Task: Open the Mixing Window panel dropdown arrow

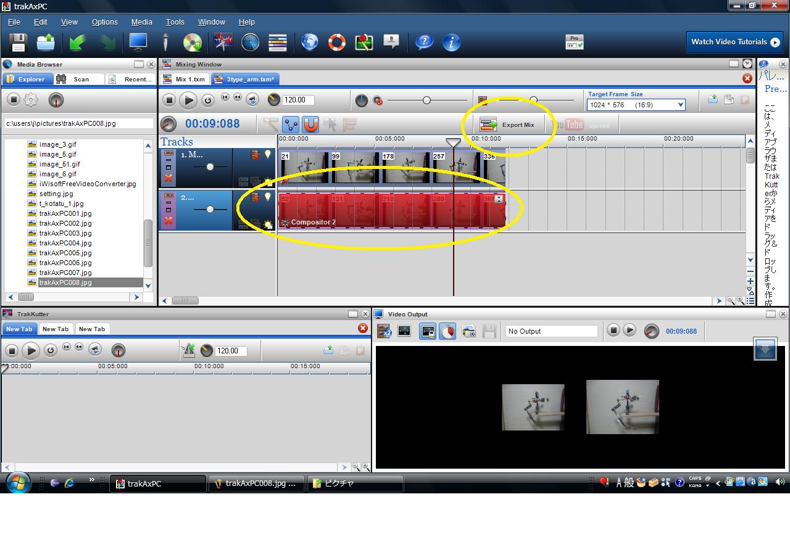Action: click(x=747, y=64)
